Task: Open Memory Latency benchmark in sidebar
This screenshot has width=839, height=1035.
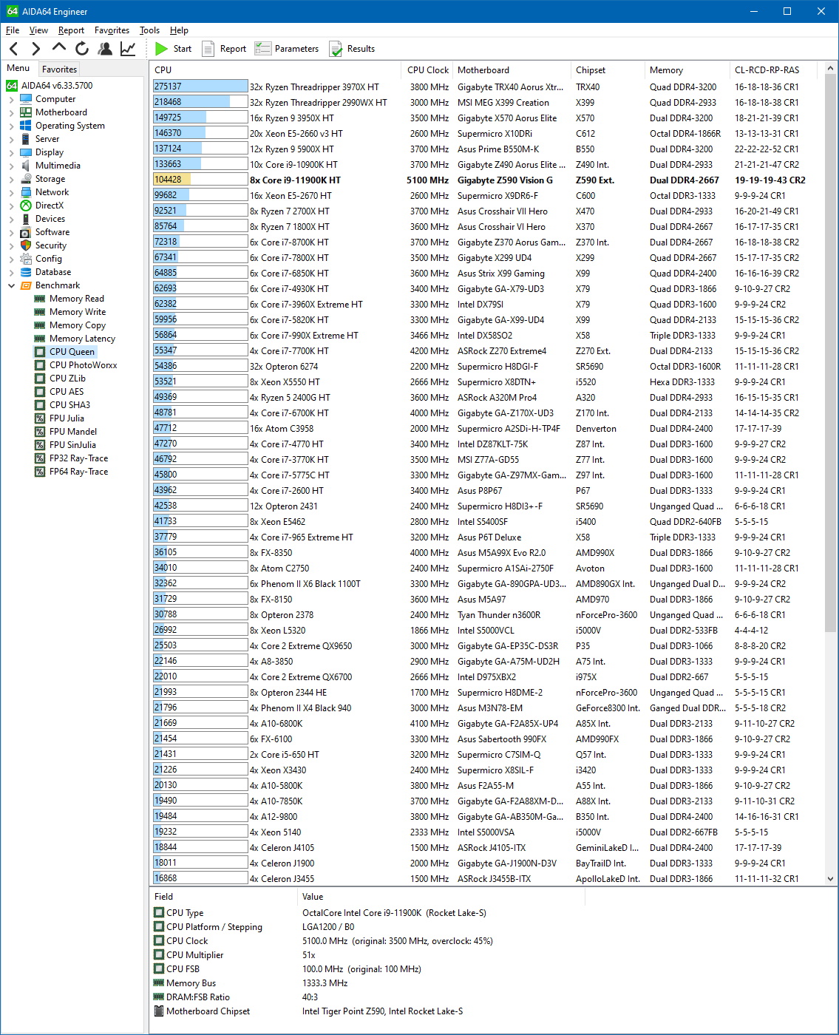Action: tap(82, 339)
